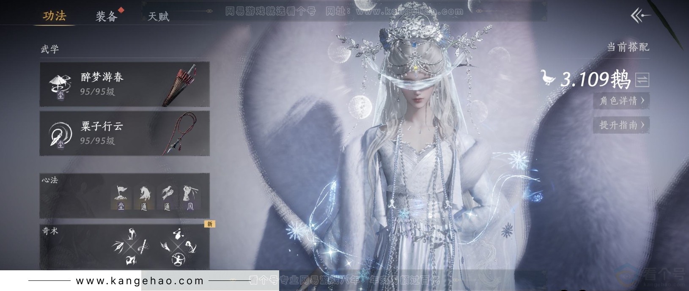Tap the red umbrella weapon thumbnail
689x291 pixels.
point(181,85)
